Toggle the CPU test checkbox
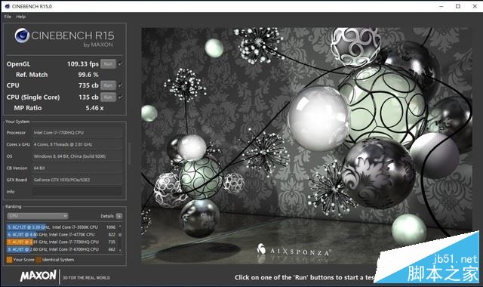This screenshot has height=287, width=483. (121, 85)
